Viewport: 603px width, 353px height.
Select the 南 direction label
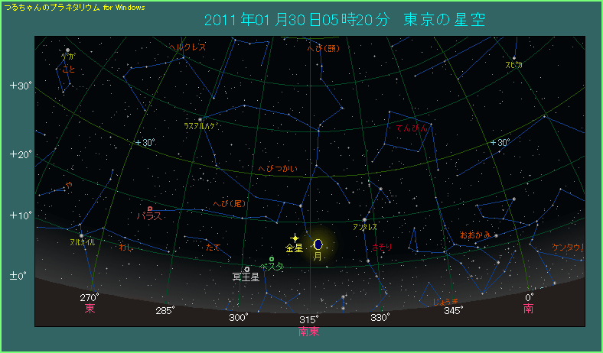pos(529,309)
